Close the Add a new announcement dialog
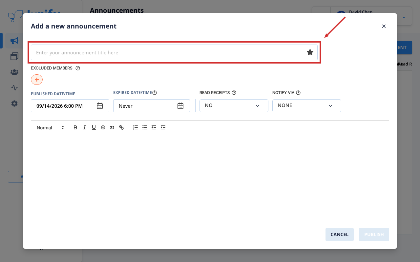Viewport: 420px width, 262px height. 384,26
